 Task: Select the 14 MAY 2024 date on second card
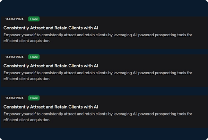point(14,57)
